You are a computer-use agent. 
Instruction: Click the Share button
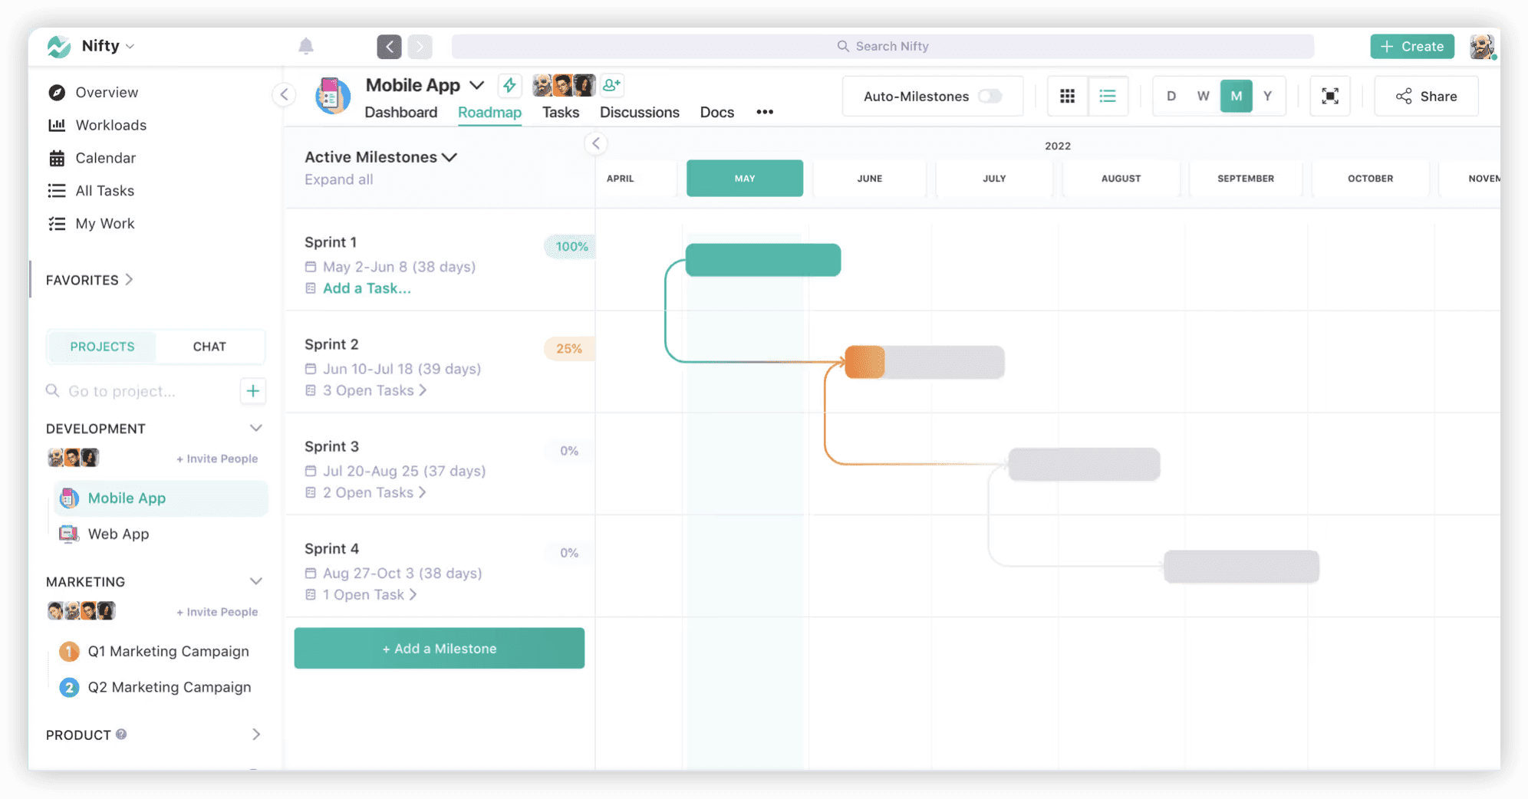point(1426,97)
